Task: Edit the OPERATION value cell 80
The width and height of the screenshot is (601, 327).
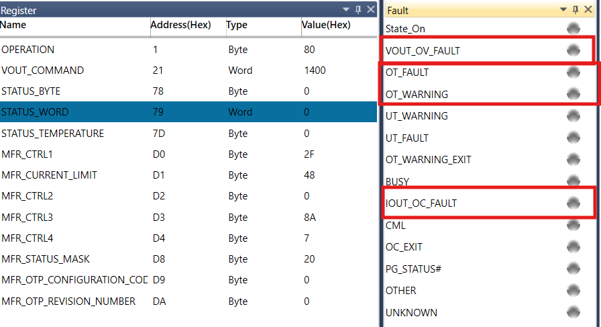Action: coord(309,50)
